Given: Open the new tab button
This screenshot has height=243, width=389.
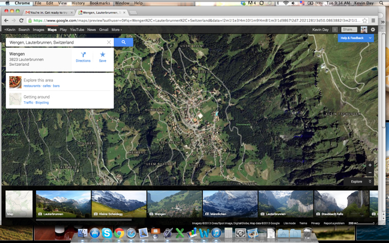Looking at the screenshot, I should (x=133, y=13).
